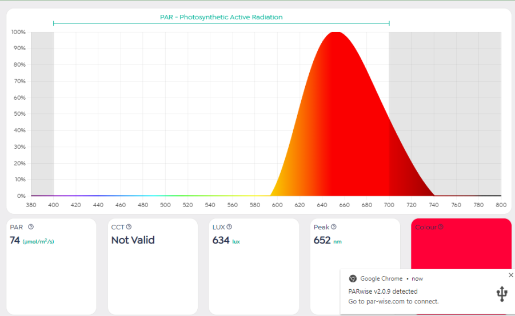Click the 100% y-axis label
This screenshot has width=515, height=316.
[18, 32]
